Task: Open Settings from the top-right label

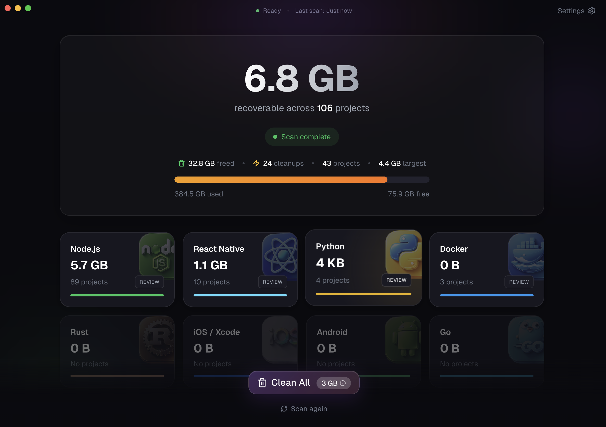Action: coord(571,10)
